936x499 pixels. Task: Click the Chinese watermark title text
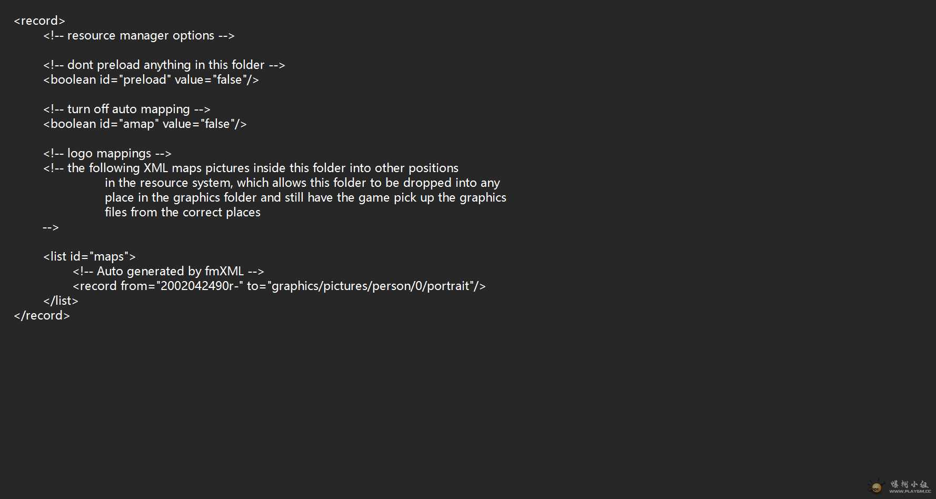910,484
